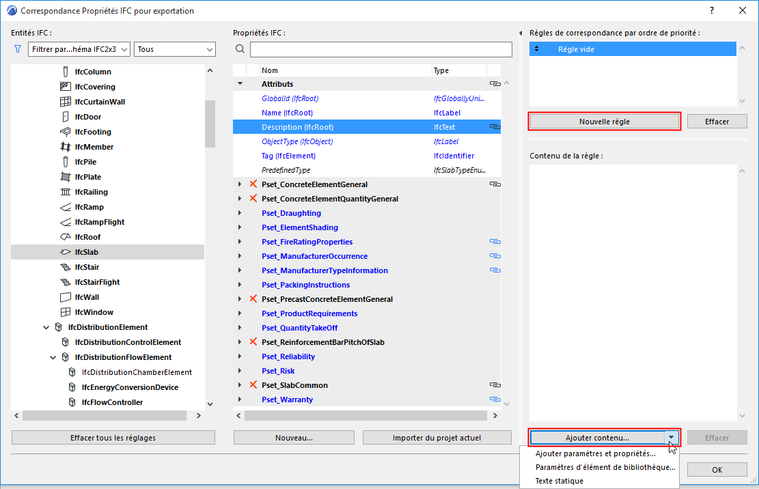This screenshot has width=759, height=489.
Task: Toggle red X on Pset_ReinforcementBarPitchOfSlab
Action: 253,342
